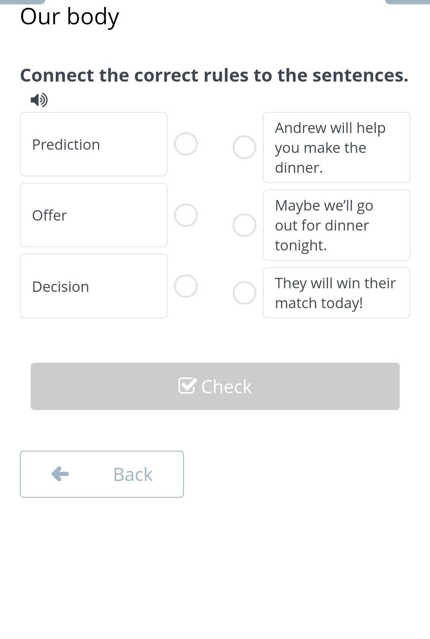Viewport: 430px width, 639px height.
Task: Select the connector circle beside Decision
Action: click(x=186, y=286)
